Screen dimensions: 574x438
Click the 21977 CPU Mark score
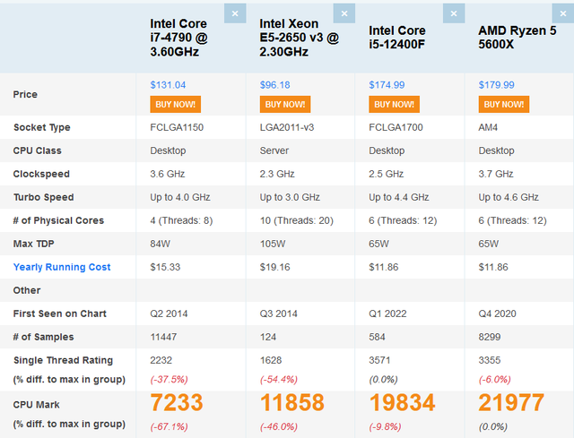pos(511,402)
